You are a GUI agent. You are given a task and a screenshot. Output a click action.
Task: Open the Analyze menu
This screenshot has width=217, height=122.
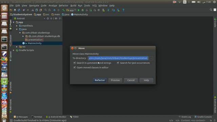(x=53, y=5)
